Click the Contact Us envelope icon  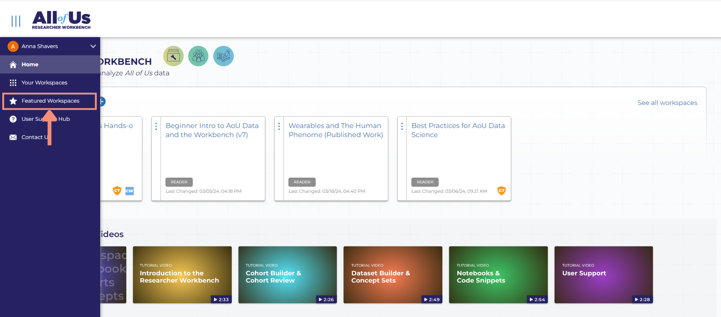point(13,137)
